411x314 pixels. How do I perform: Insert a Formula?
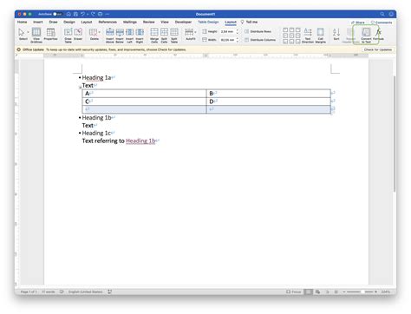click(x=378, y=35)
